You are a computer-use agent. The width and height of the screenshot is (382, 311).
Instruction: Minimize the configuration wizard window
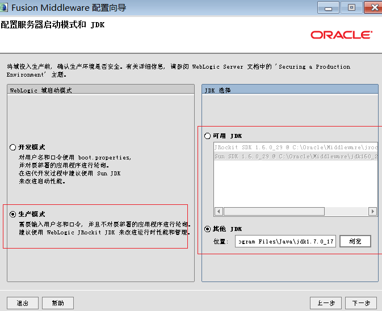click(x=329, y=8)
